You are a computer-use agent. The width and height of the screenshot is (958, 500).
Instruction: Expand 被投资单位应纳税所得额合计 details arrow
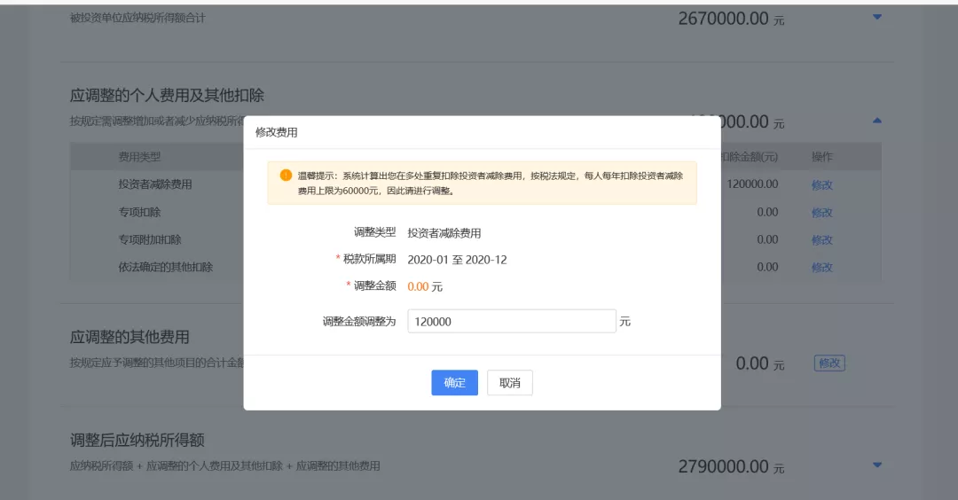[x=876, y=17]
